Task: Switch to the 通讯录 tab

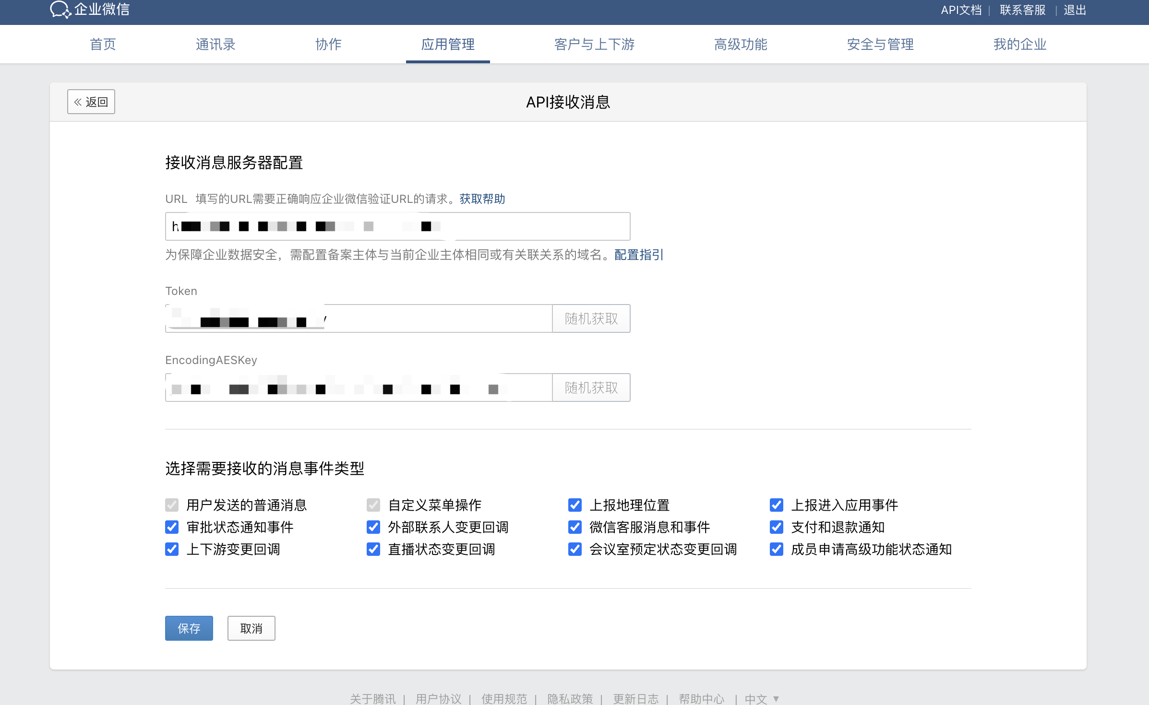Action: [x=215, y=44]
